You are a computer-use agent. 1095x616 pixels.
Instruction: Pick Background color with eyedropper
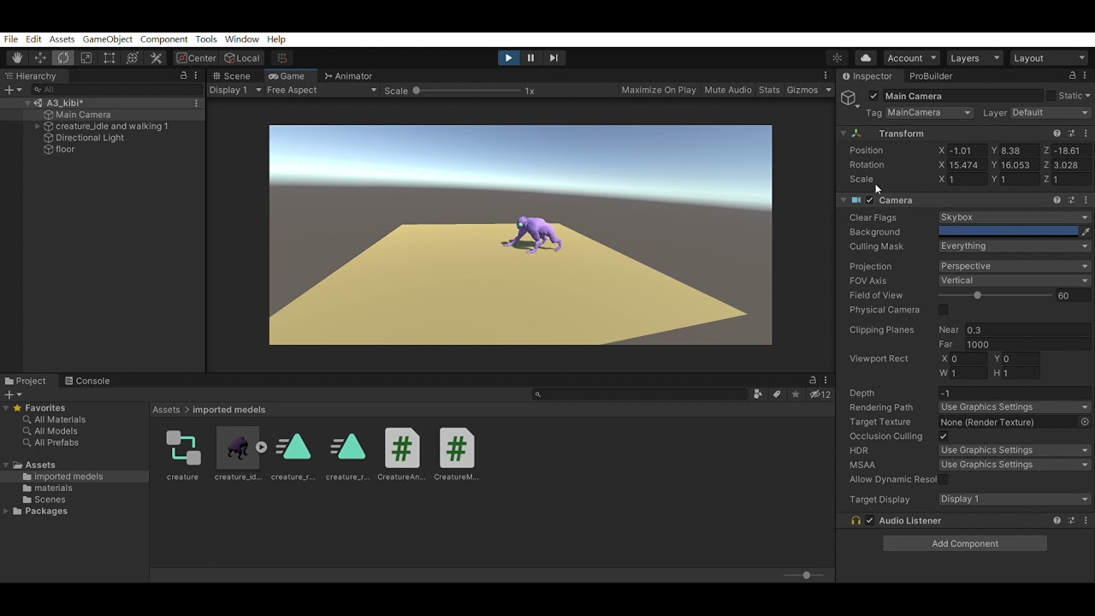(x=1086, y=232)
